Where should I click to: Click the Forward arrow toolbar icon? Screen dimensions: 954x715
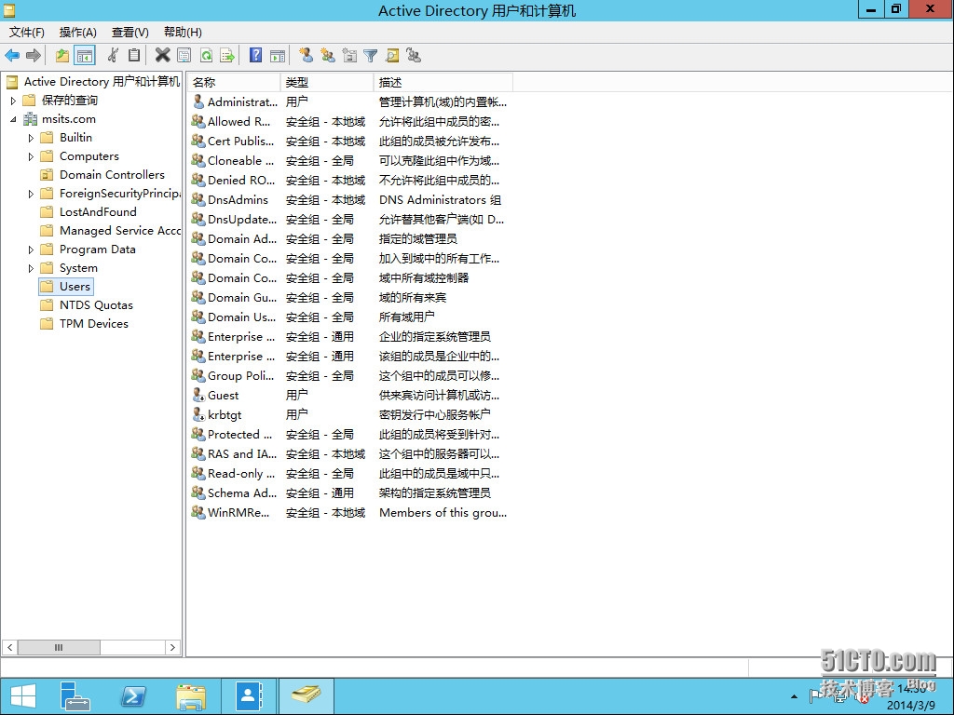coord(34,56)
